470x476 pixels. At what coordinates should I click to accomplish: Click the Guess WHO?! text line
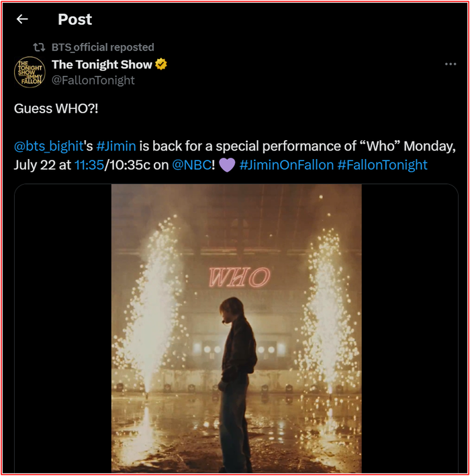point(56,109)
